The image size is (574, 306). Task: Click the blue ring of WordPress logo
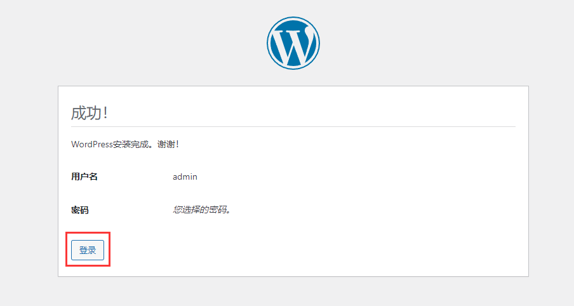293,19
